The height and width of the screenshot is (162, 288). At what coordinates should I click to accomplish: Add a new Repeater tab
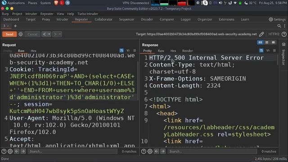tap(15, 26)
